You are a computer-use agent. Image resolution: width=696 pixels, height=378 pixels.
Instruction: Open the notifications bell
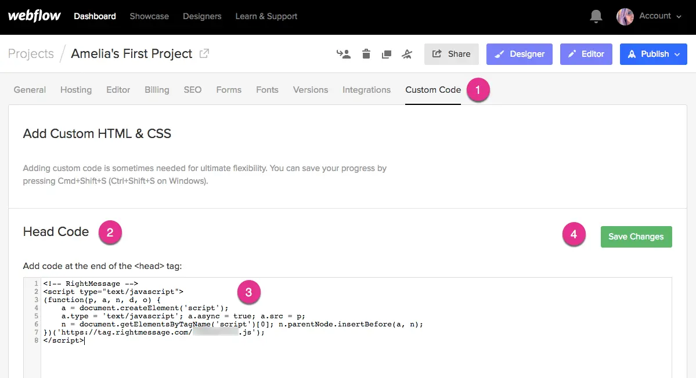pyautogui.click(x=596, y=16)
